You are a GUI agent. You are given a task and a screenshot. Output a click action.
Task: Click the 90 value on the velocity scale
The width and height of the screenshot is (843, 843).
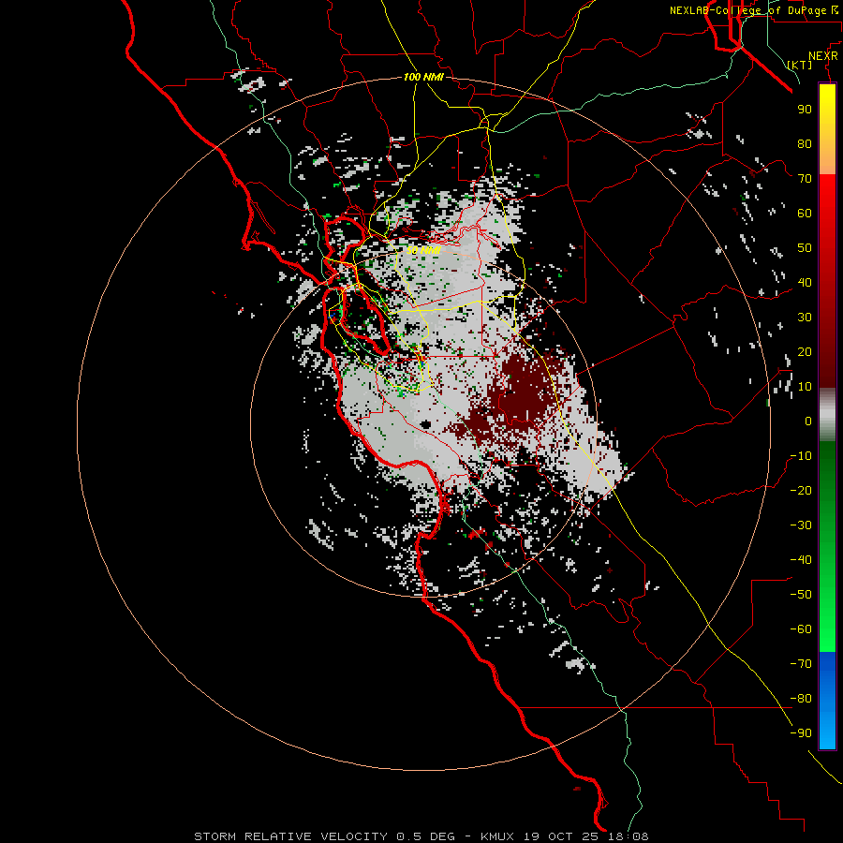tap(805, 110)
